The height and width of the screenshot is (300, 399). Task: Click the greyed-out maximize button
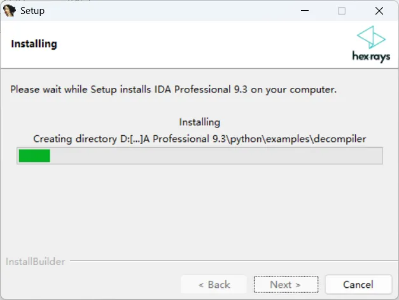(342, 11)
